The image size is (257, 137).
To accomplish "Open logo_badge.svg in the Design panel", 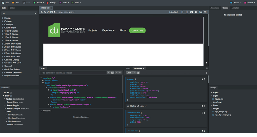I will 221,112.
